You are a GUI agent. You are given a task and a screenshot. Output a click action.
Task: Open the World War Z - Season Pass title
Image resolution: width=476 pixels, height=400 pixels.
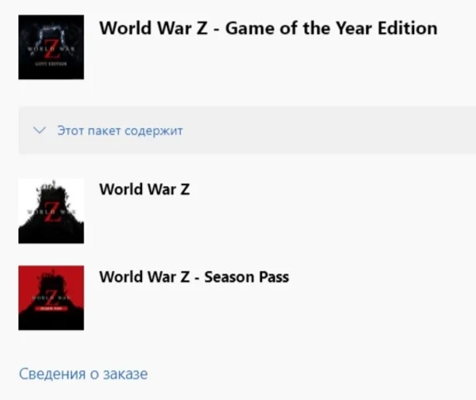(x=194, y=277)
